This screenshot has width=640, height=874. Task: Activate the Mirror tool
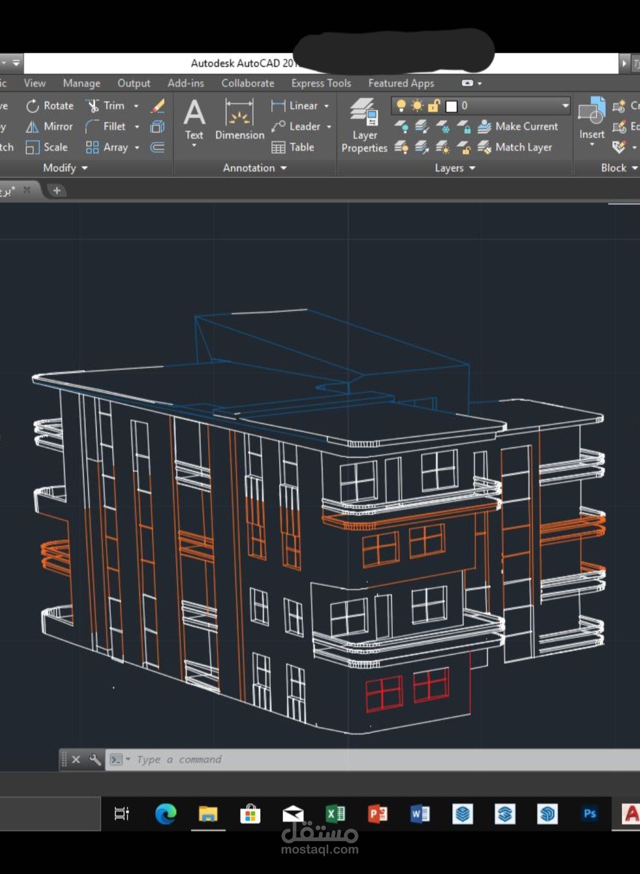49,127
